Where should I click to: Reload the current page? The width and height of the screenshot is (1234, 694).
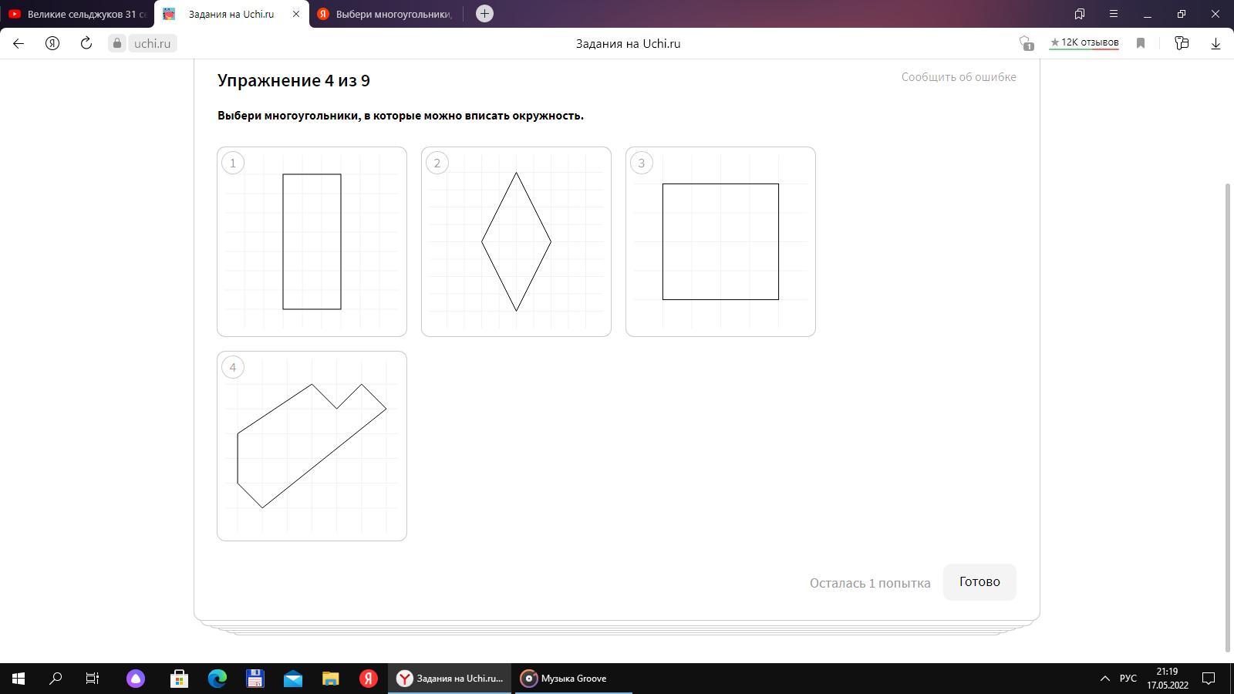86,43
